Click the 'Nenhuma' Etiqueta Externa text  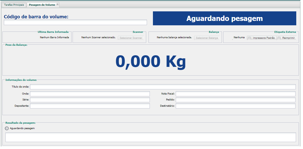coord(239,37)
